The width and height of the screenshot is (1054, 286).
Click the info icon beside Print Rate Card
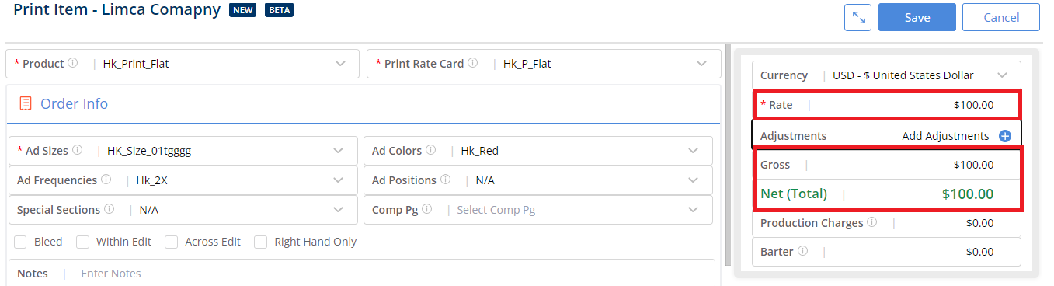click(x=472, y=64)
